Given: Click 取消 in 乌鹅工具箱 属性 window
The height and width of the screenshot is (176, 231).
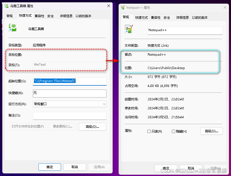Looking at the screenshot, I should click(x=74, y=167).
